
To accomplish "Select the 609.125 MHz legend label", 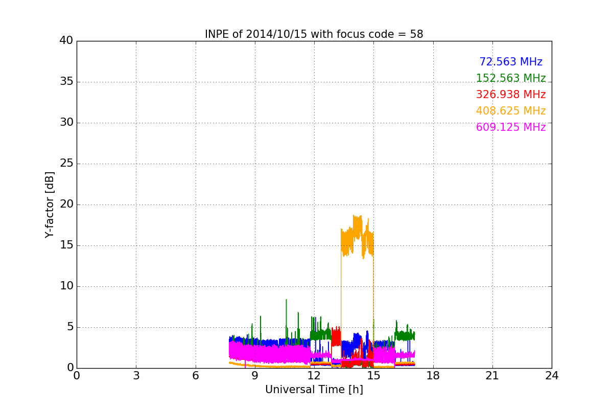I will click(x=511, y=127).
